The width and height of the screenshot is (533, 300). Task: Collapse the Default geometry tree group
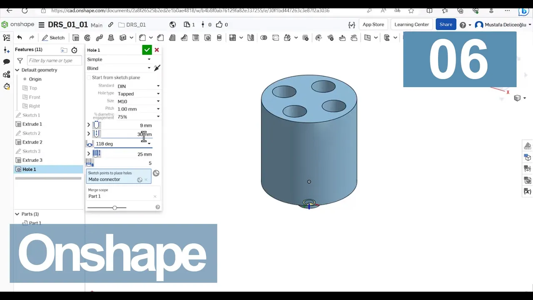coord(17,70)
